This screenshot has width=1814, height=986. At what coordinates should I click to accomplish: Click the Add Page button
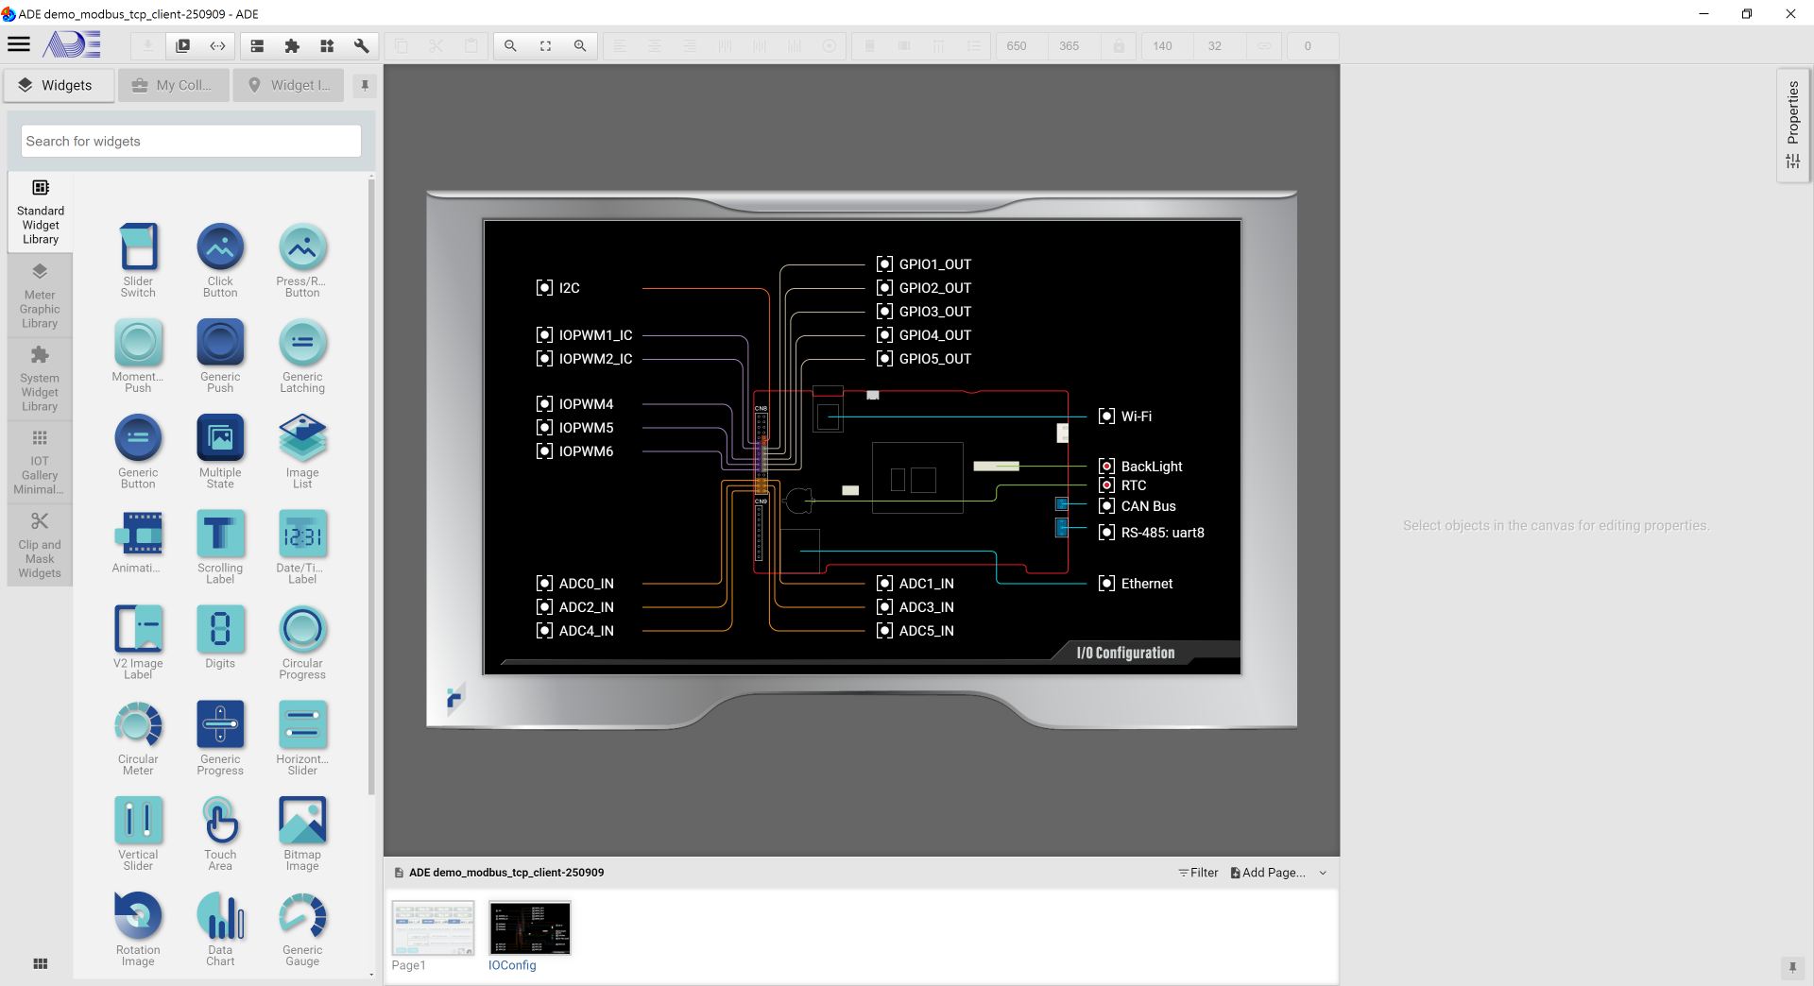coord(1268,873)
